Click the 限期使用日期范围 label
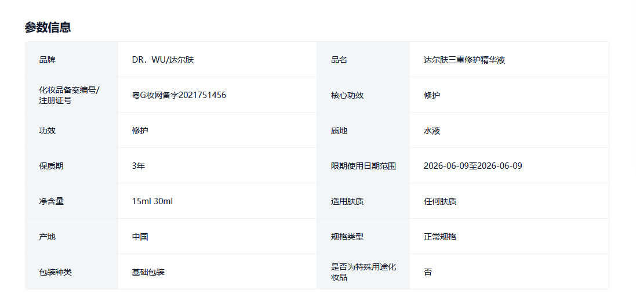This screenshot has width=636, height=304. tap(364, 166)
